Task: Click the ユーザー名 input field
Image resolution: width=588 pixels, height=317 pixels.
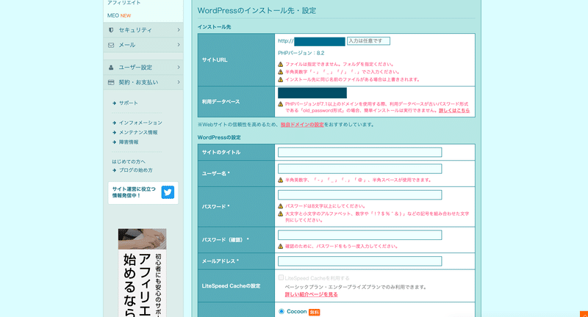Action: click(359, 169)
